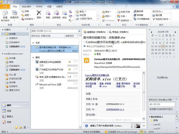Open the 文件 tab
Screen dimensions: 179x134
[x=5, y=7]
